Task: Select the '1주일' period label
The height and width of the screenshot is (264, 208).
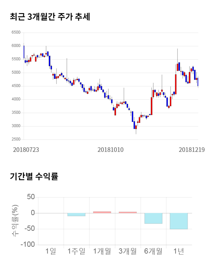Action: pyautogui.click(x=76, y=251)
